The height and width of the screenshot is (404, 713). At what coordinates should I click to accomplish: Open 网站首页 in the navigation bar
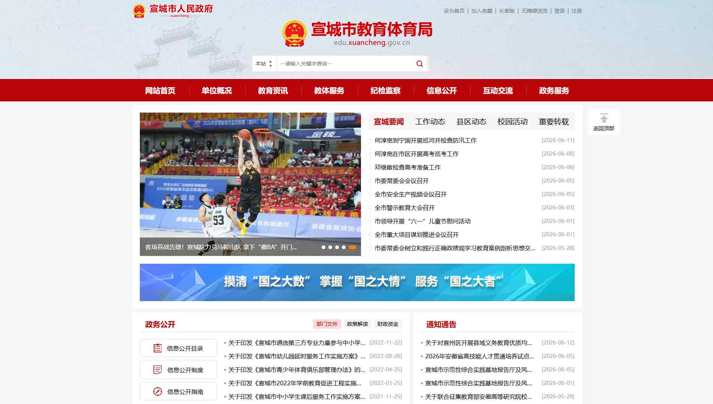[x=160, y=91]
